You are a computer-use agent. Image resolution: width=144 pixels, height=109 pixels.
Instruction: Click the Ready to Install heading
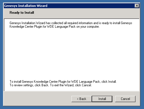[x=22, y=13]
